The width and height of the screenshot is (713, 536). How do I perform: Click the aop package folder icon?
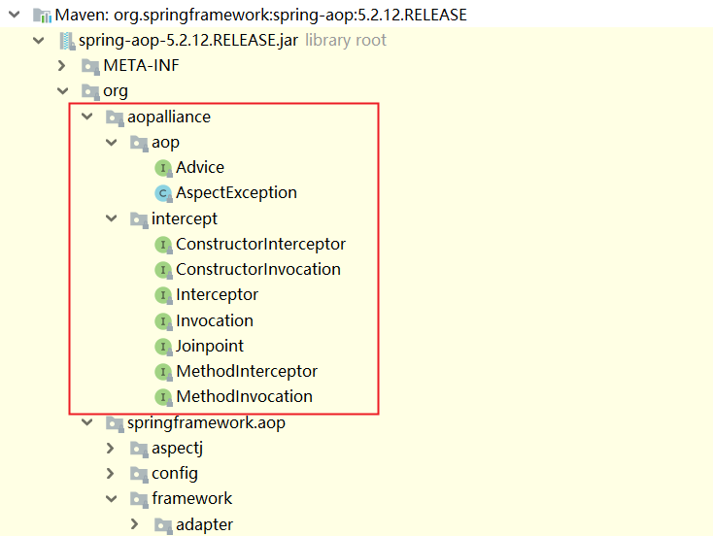[139, 143]
